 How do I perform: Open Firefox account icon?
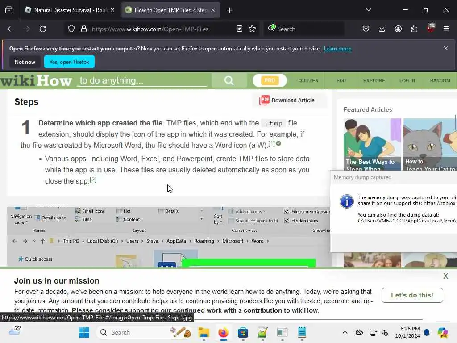(398, 29)
